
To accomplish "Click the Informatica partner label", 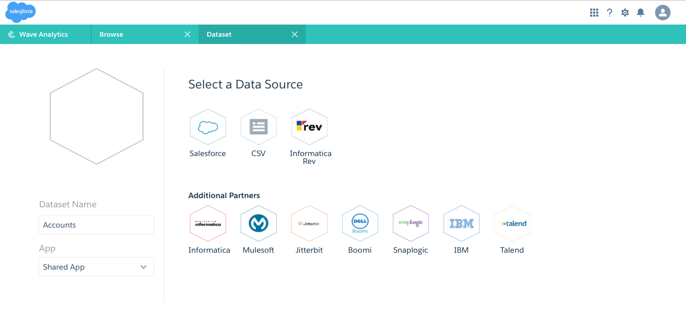I will (x=209, y=250).
